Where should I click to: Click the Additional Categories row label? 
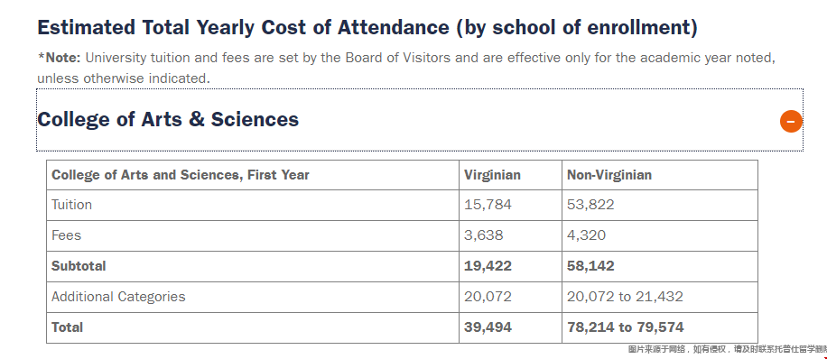point(118,296)
